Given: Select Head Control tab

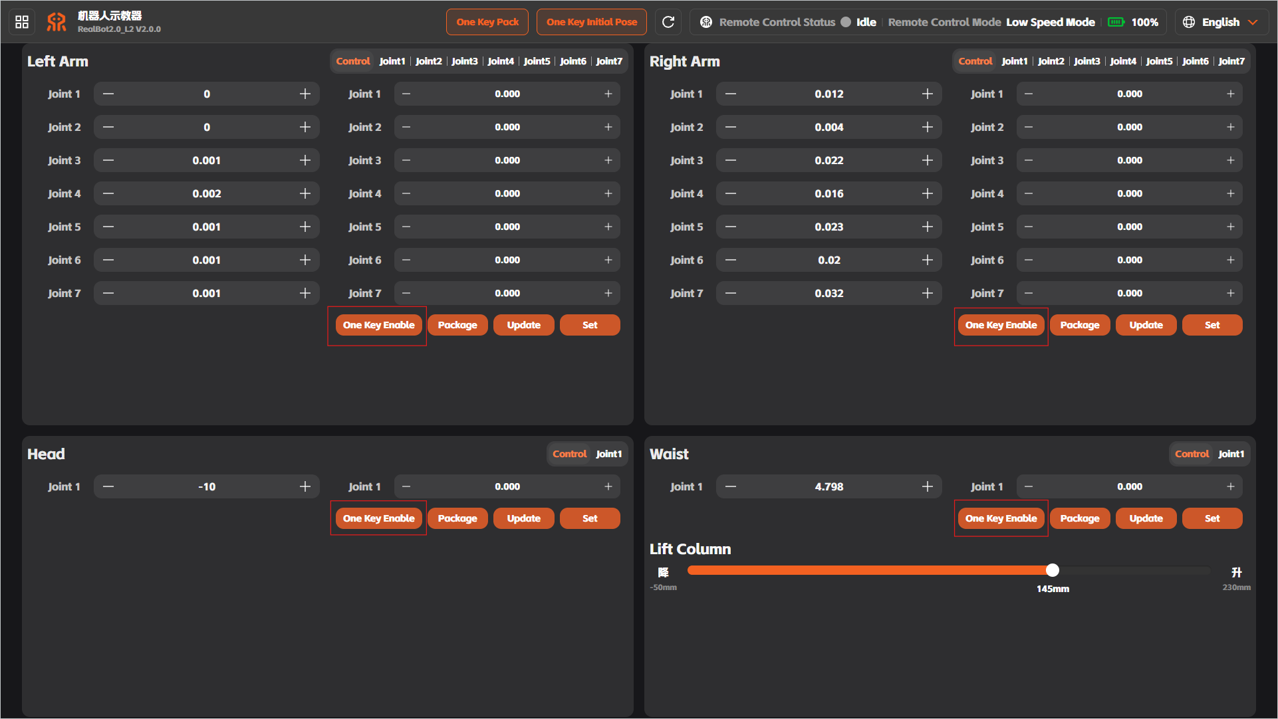Looking at the screenshot, I should click(x=570, y=454).
